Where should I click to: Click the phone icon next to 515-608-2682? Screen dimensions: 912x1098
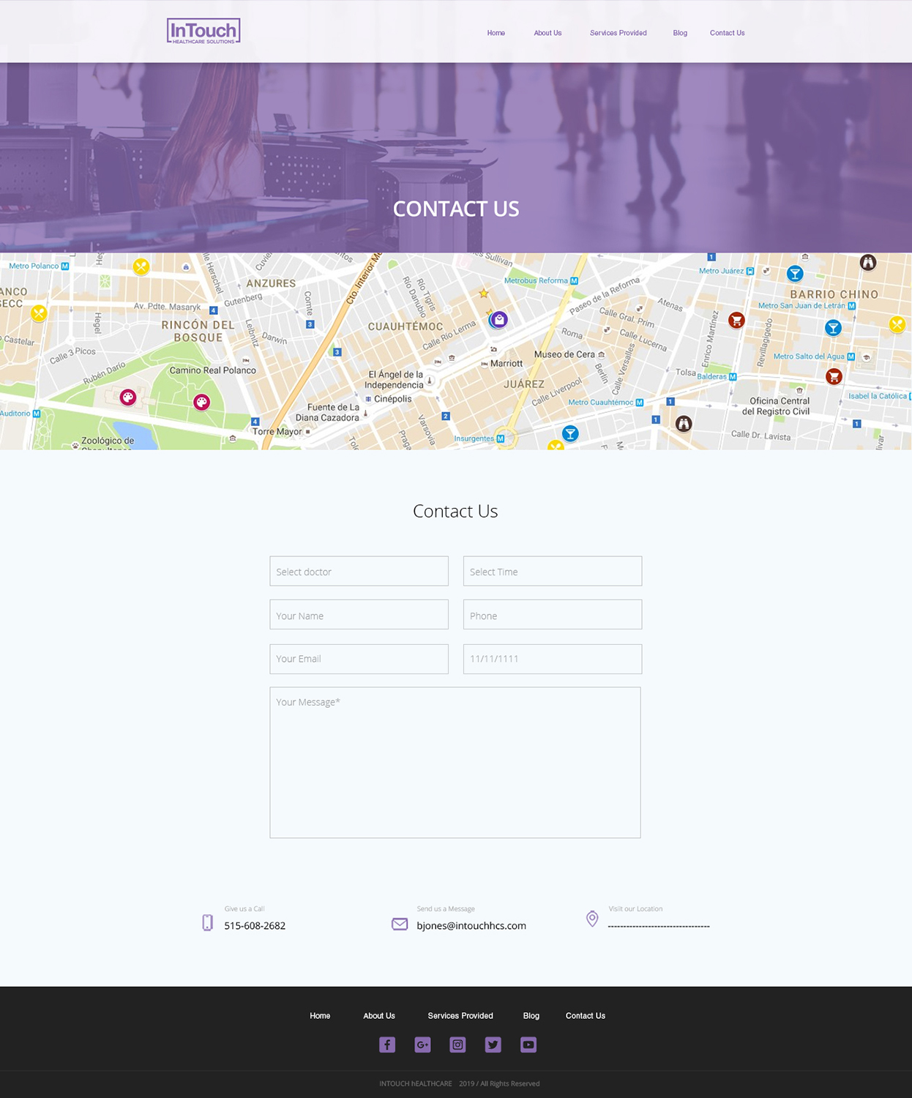pyautogui.click(x=206, y=924)
